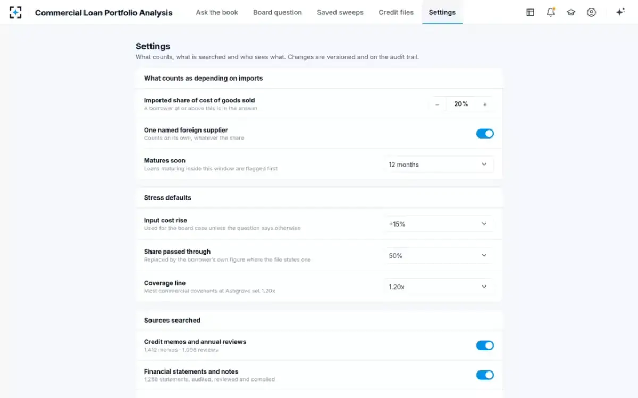This screenshot has width=638, height=398.
Task: Toggle One named foreign supplier switch
Action: point(485,134)
